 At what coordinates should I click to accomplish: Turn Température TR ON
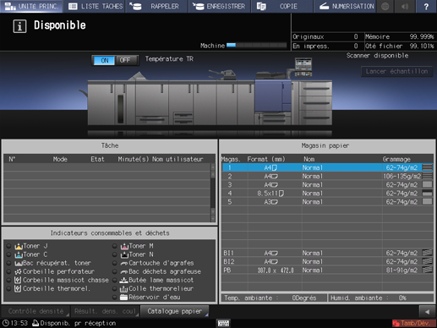(x=105, y=60)
